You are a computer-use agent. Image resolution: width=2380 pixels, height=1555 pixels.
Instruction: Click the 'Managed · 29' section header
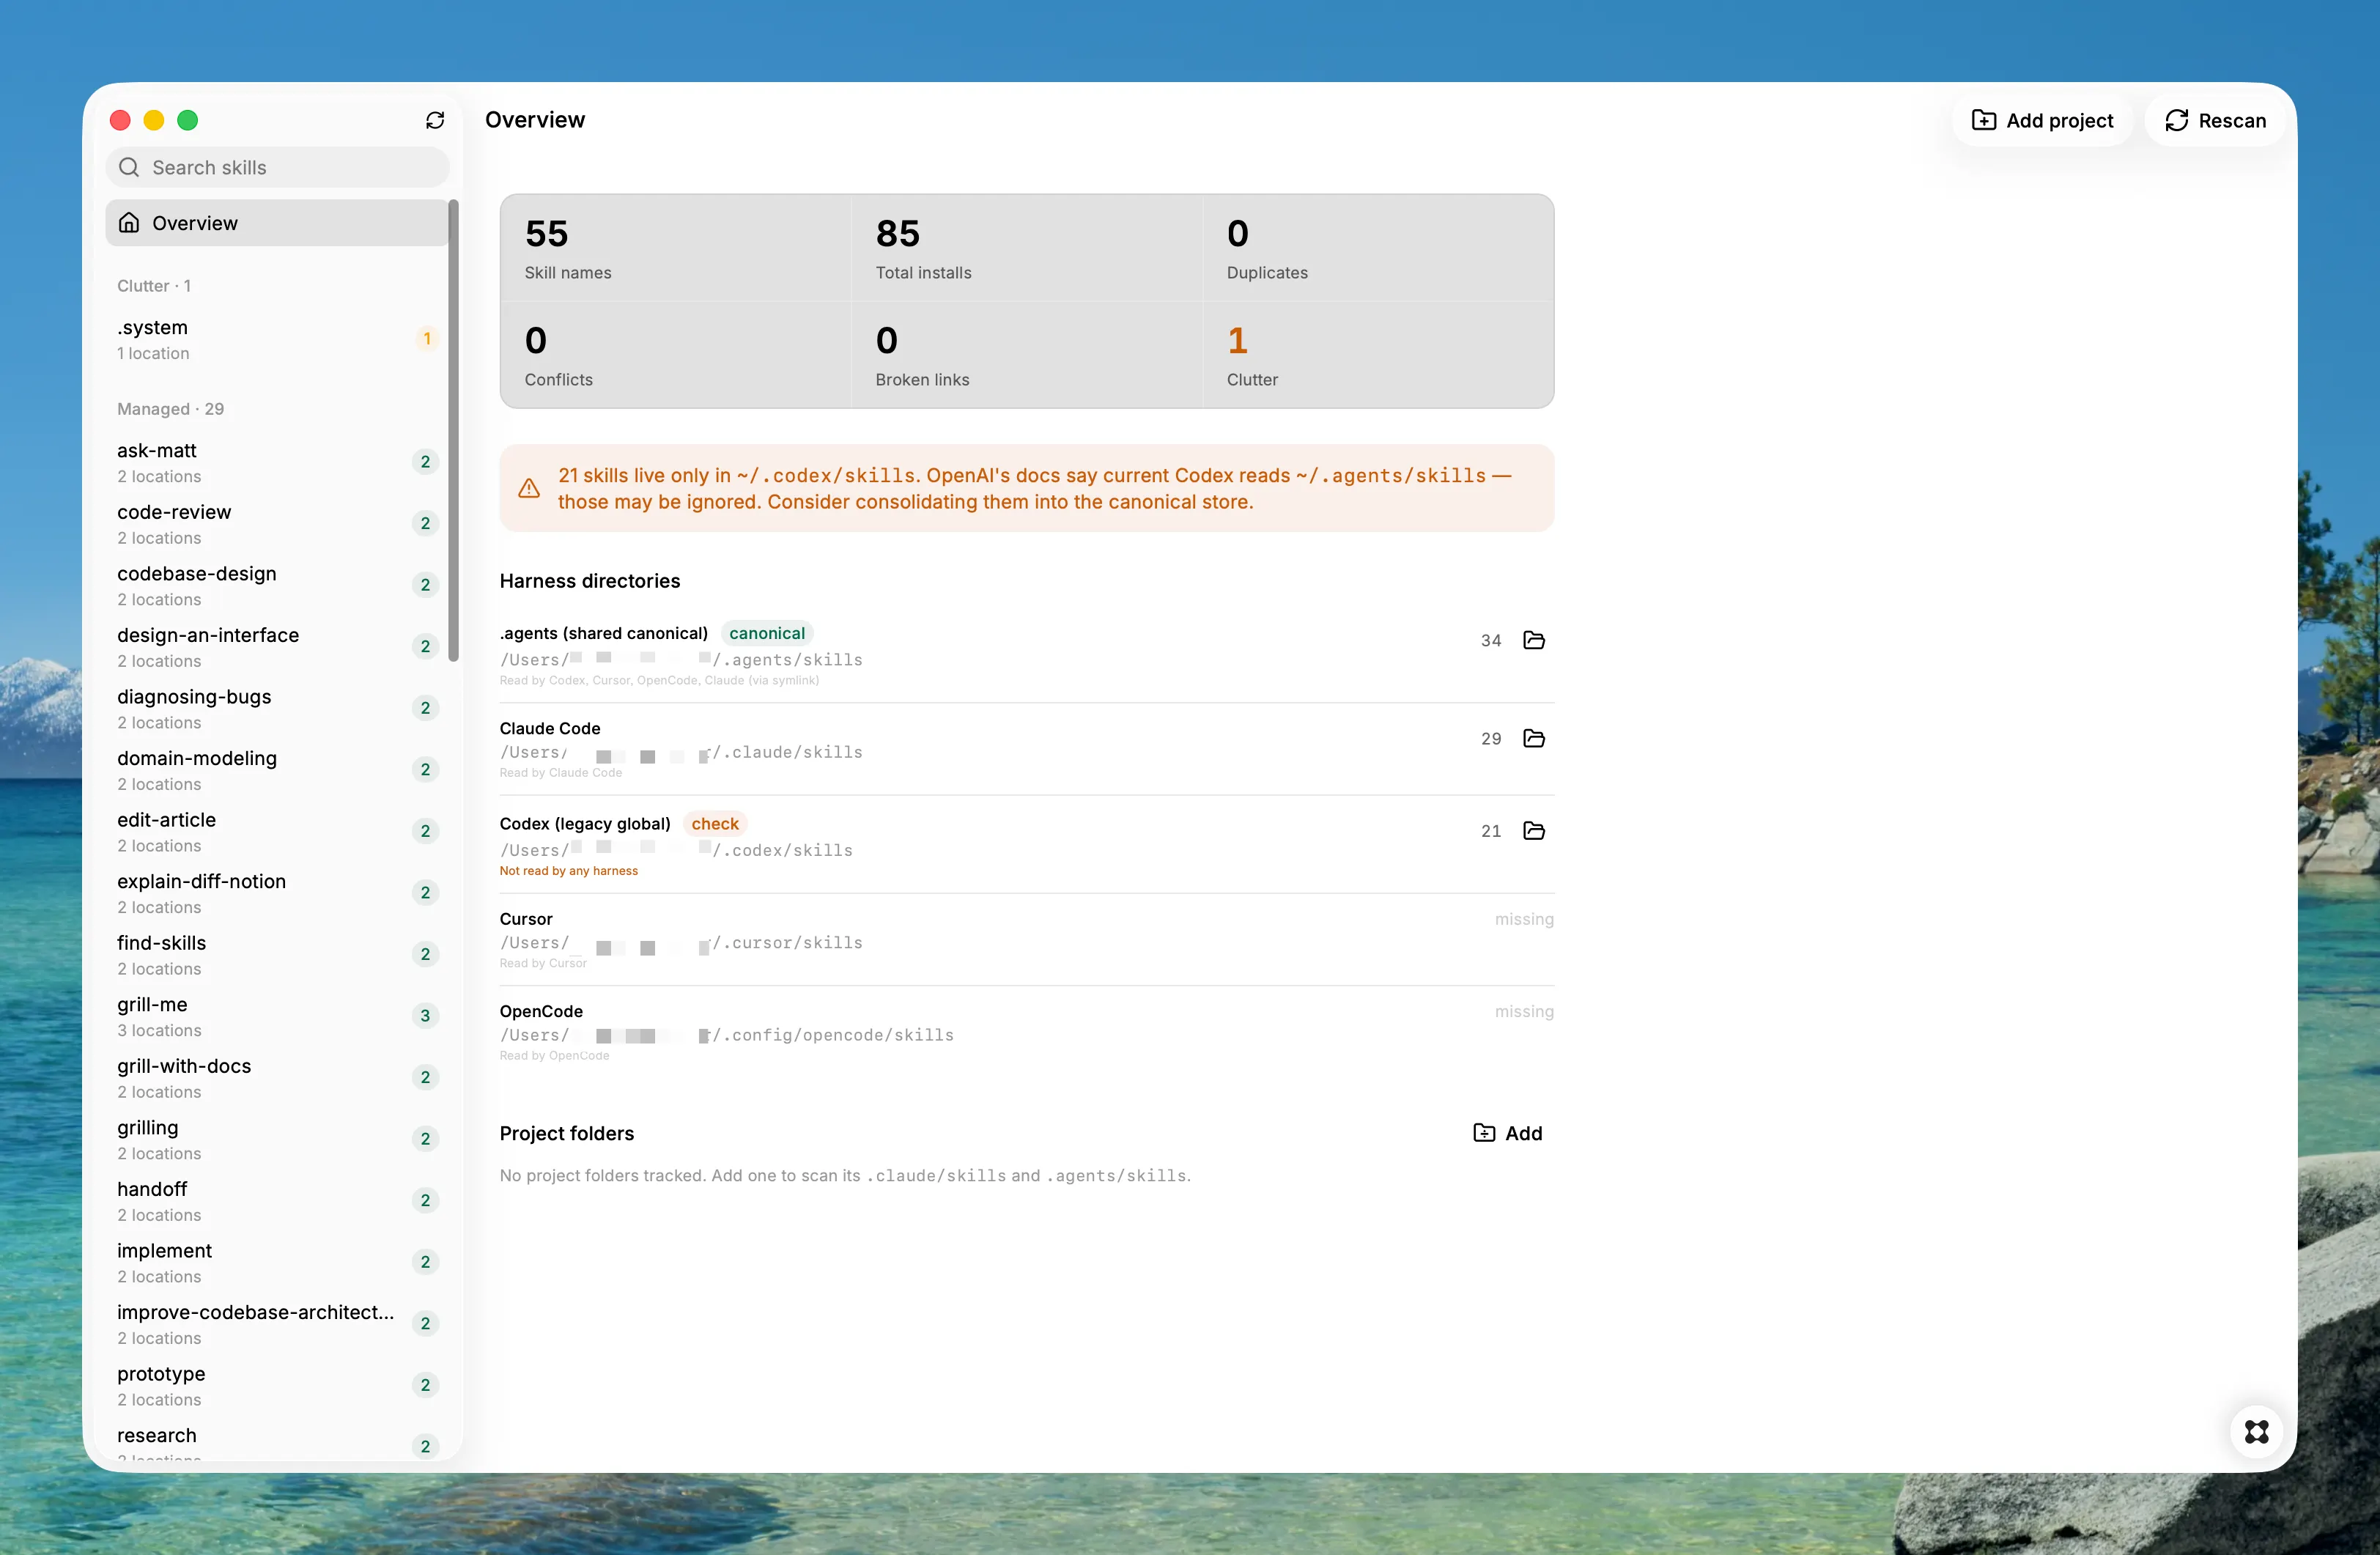[x=170, y=409]
